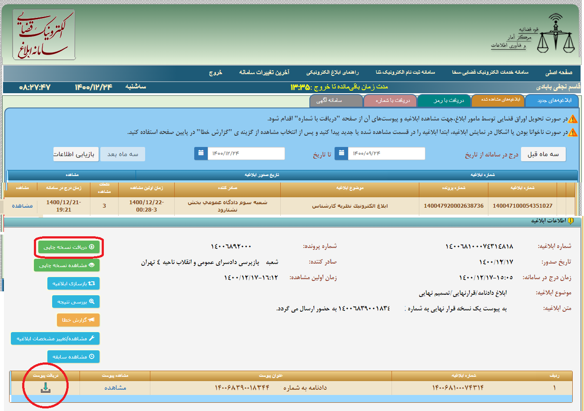Click the to-date field showing 1400/12/24
The width and height of the screenshot is (584, 411).
pyautogui.click(x=246, y=153)
